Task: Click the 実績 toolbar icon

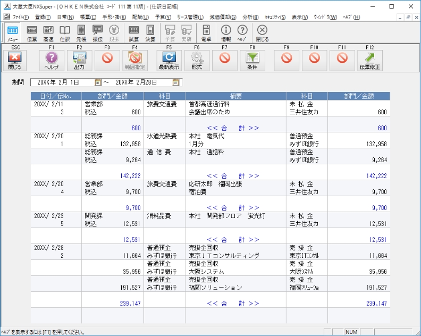Action: pyautogui.click(x=187, y=33)
